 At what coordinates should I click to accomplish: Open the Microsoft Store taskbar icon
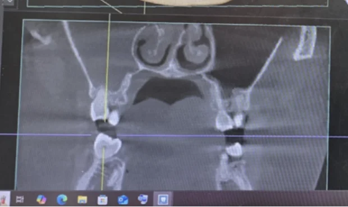(103, 200)
